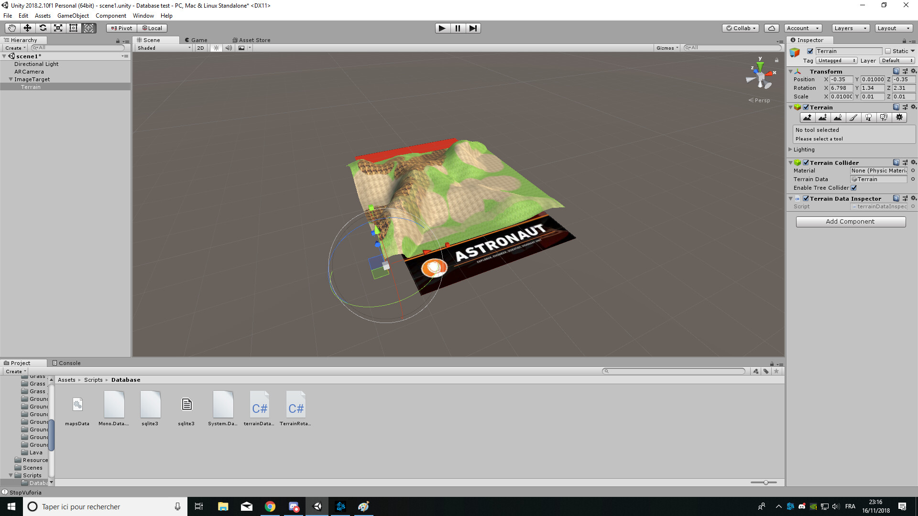Select the Paint Details terrain tool
Screen dimensions: 918x516
(x=884, y=118)
